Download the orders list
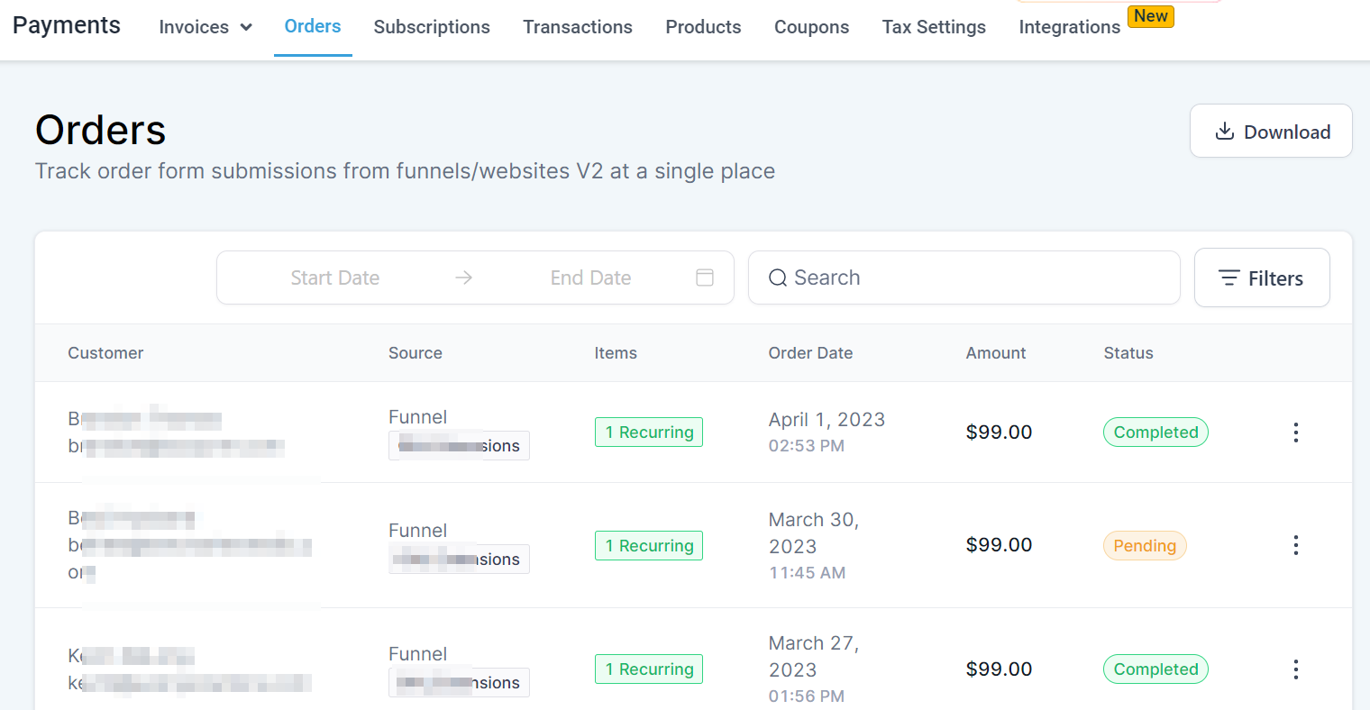This screenshot has width=1370, height=710. pyautogui.click(x=1271, y=132)
